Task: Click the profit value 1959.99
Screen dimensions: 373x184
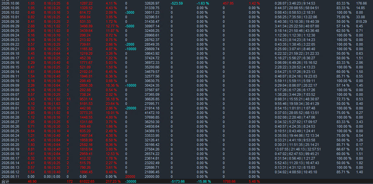Action: [87, 140]
